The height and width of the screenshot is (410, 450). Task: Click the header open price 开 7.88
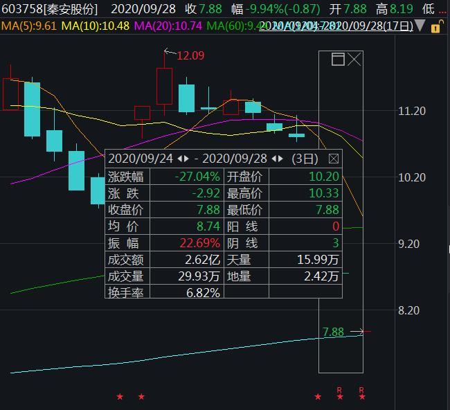(348, 9)
